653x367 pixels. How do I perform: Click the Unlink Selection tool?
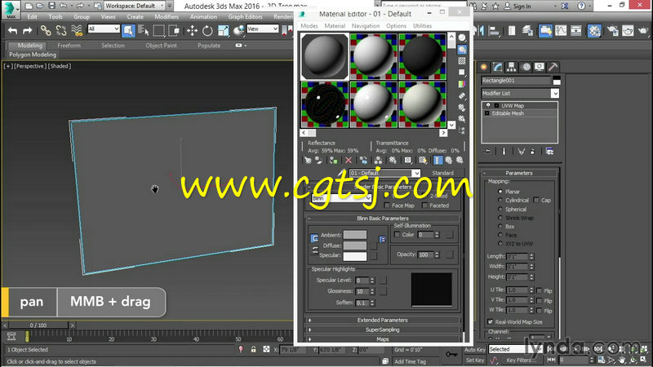pos(61,30)
